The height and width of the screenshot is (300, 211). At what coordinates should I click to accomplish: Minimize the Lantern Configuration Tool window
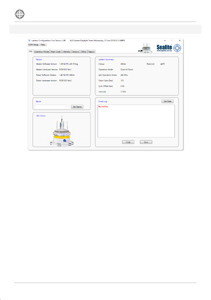165,41
